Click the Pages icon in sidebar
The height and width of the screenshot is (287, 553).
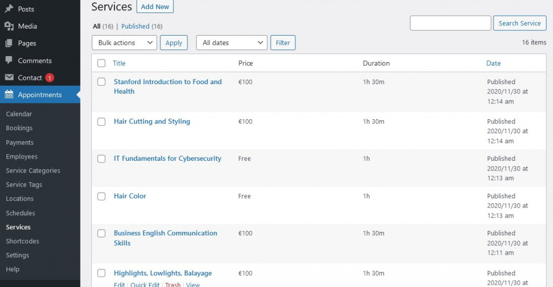(9, 43)
